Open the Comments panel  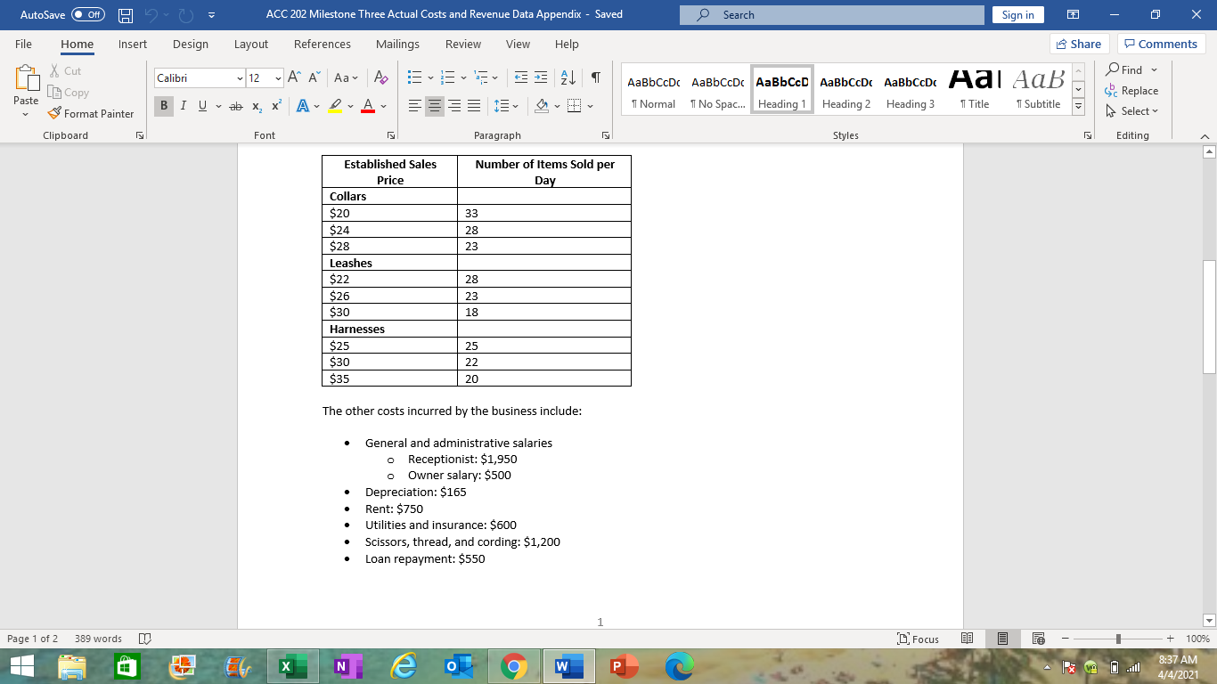tap(1160, 44)
